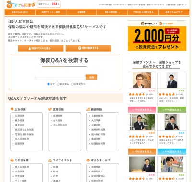Expand the 無料保険相談 dropdown menu
The height and width of the screenshot is (182, 192).
(x=112, y=12)
